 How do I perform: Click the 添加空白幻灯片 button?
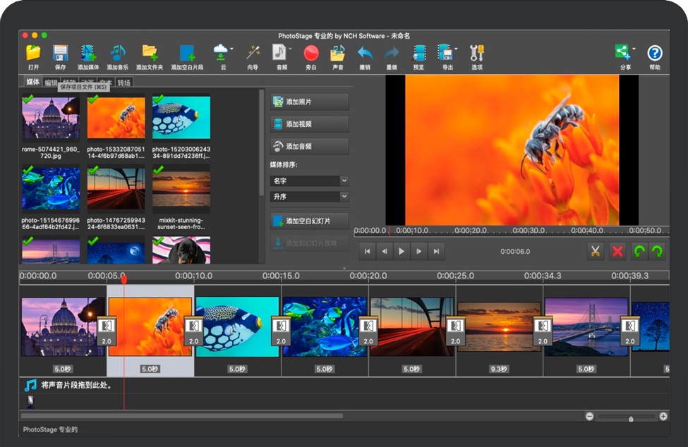pyautogui.click(x=309, y=221)
